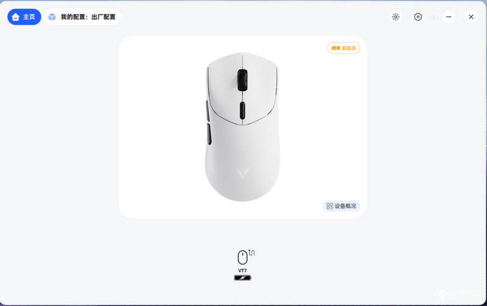
Task: Select the DPI button below the wheel
Action: 242,110
